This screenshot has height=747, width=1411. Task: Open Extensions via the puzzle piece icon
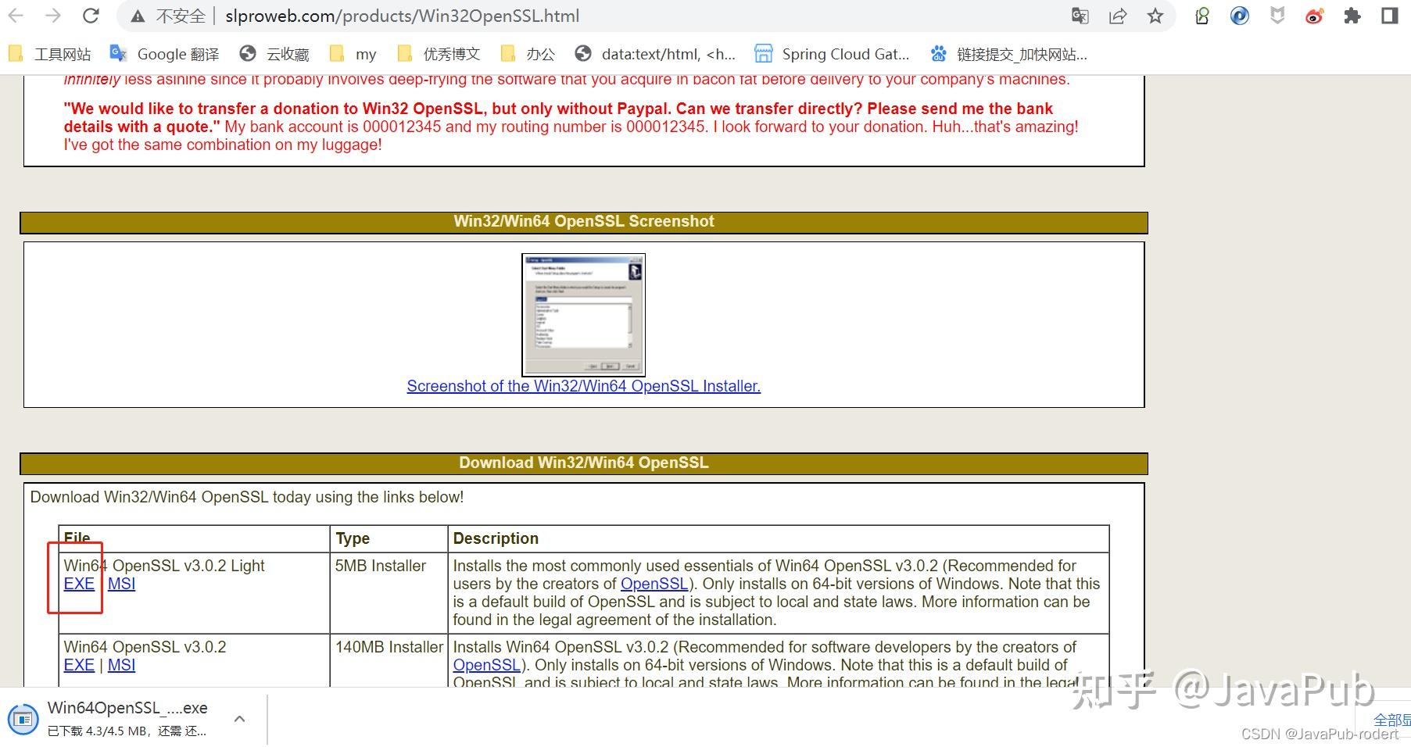click(1351, 15)
